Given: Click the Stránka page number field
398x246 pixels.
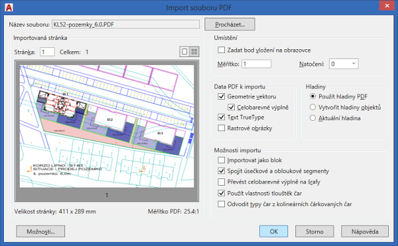Looking at the screenshot, I should coord(47,52).
